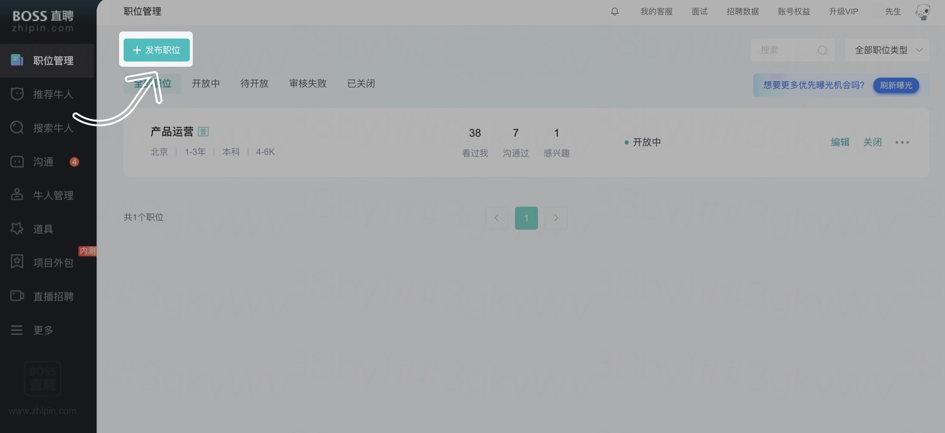945x433 pixels.
Task: Click the notification bell icon
Action: (614, 11)
